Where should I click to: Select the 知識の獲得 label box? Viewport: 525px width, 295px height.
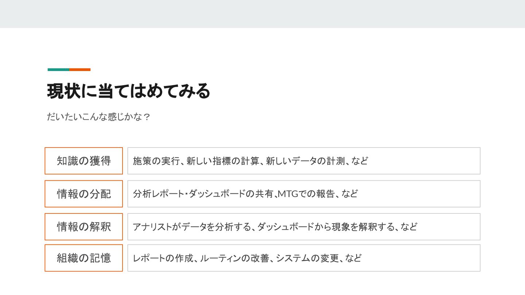84,161
